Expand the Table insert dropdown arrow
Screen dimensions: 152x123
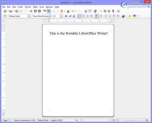(x=93, y=11)
